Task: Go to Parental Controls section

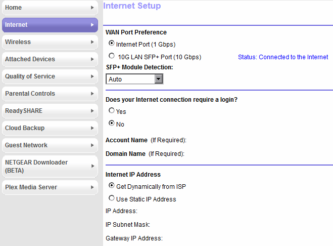Action: (45, 94)
